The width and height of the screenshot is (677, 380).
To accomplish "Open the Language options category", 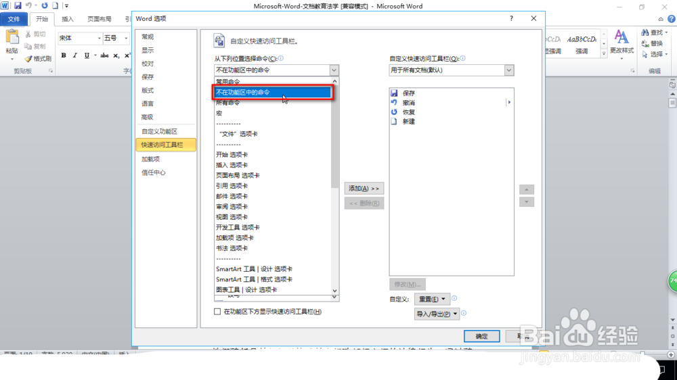I will 166,103.
